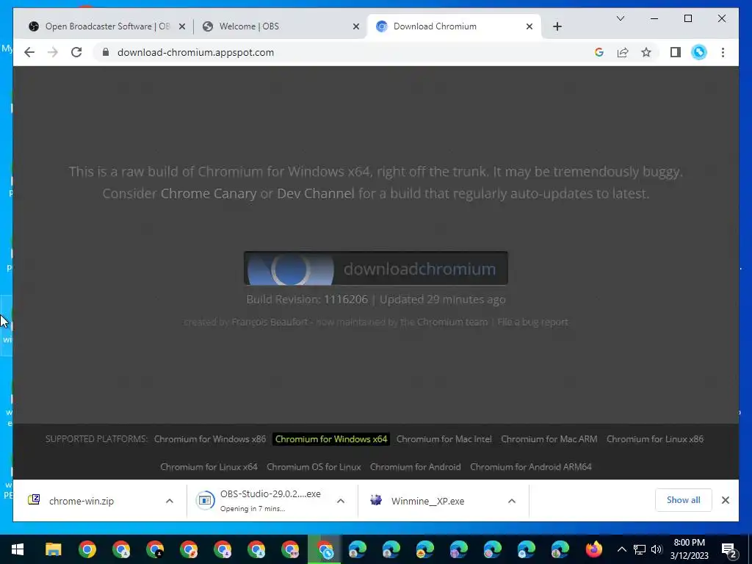Screen dimensions: 752x564
Task: Click the first Chrome icon beside File Explorer
Action: click(x=87, y=549)
